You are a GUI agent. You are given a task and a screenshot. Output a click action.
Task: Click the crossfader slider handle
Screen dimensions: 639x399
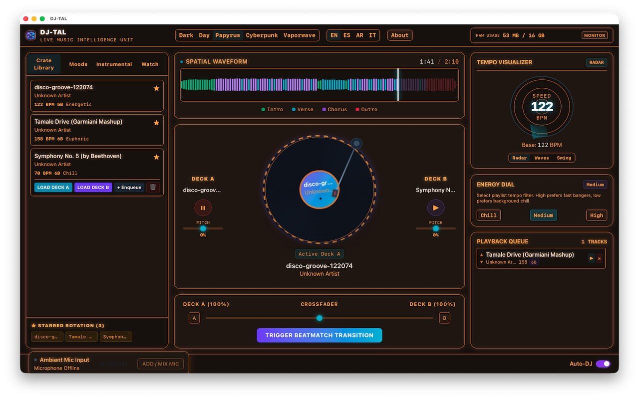click(319, 318)
